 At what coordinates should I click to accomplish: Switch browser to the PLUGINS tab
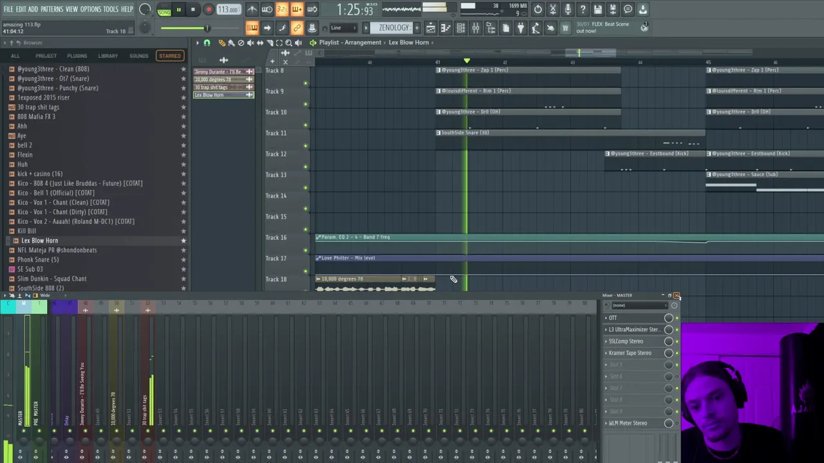77,55
